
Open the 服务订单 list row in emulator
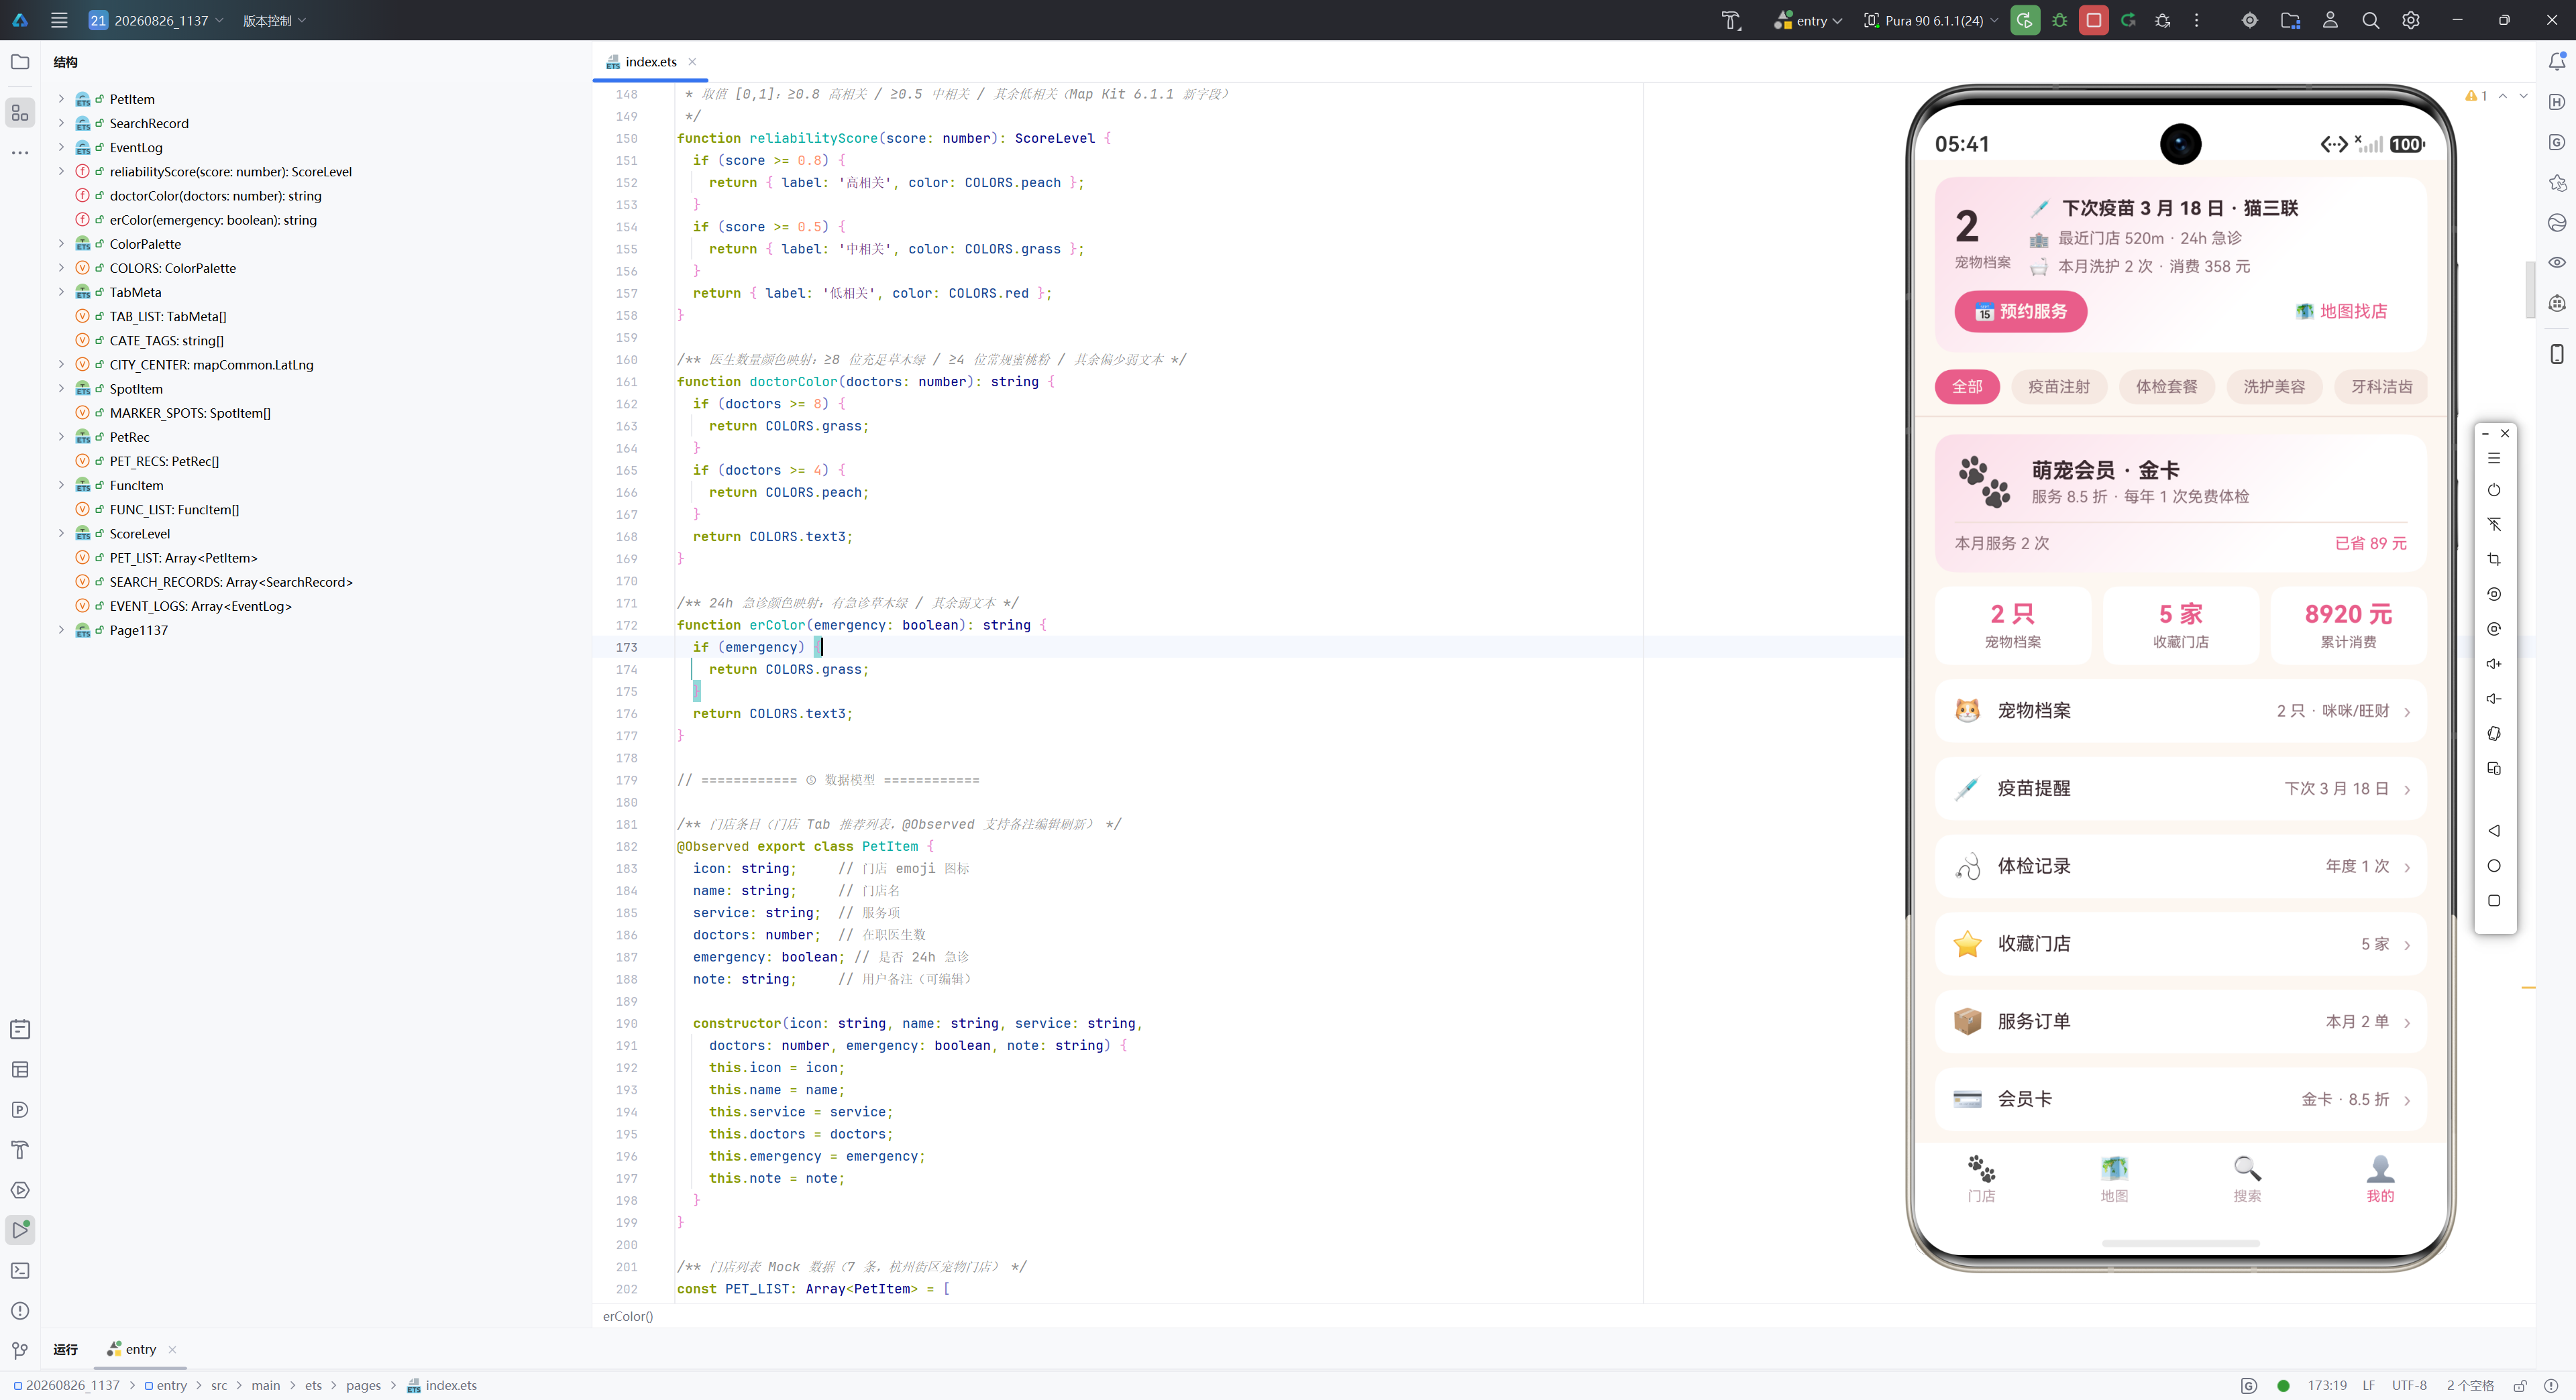point(2181,1021)
